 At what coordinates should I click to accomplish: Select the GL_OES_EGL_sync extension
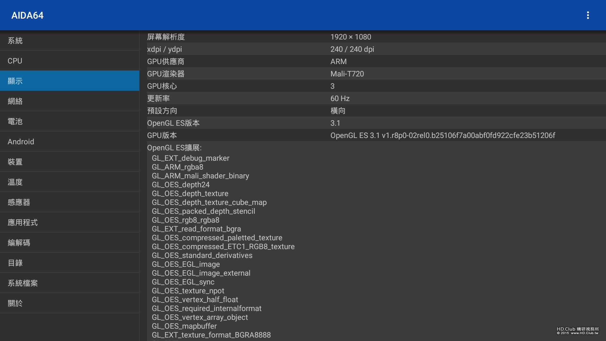[183, 282]
